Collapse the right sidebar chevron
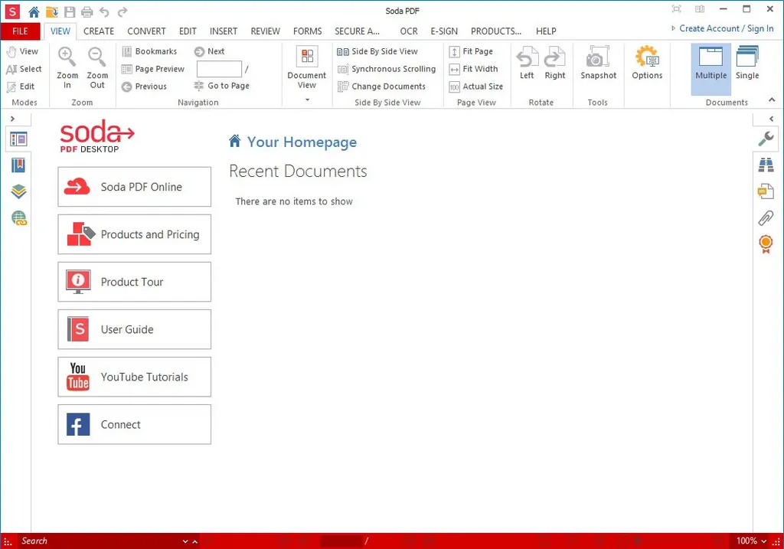 [772, 119]
